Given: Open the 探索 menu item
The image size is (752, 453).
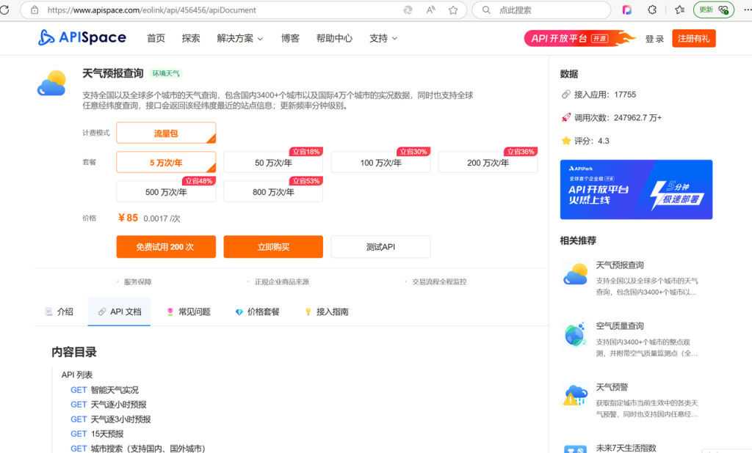Looking at the screenshot, I should [x=191, y=37].
